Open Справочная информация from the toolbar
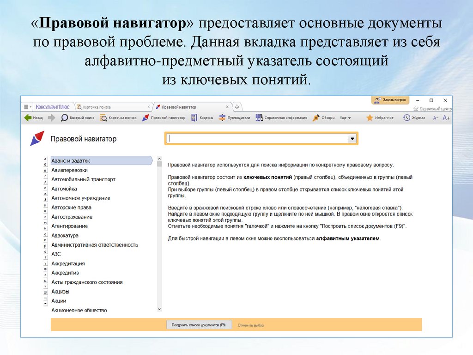 [281, 118]
